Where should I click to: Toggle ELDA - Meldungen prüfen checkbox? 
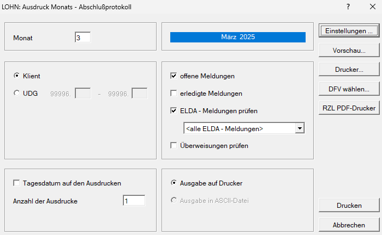click(x=174, y=111)
